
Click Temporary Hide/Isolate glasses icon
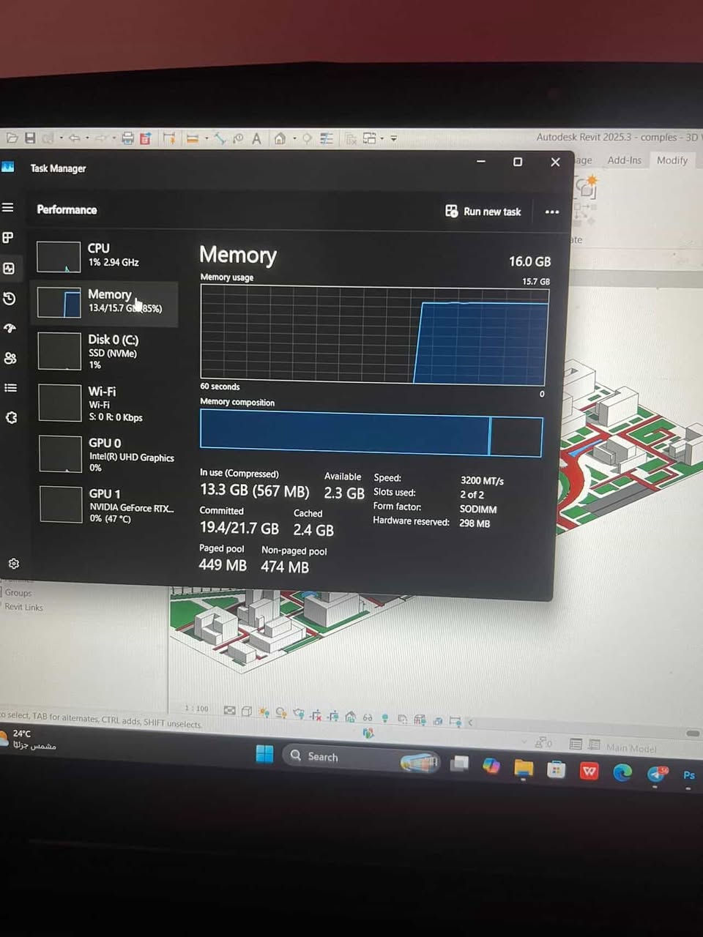368,717
